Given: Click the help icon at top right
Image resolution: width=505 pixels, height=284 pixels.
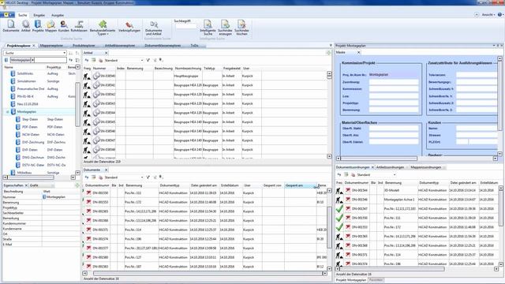Looking at the screenshot, I should click(x=500, y=15).
